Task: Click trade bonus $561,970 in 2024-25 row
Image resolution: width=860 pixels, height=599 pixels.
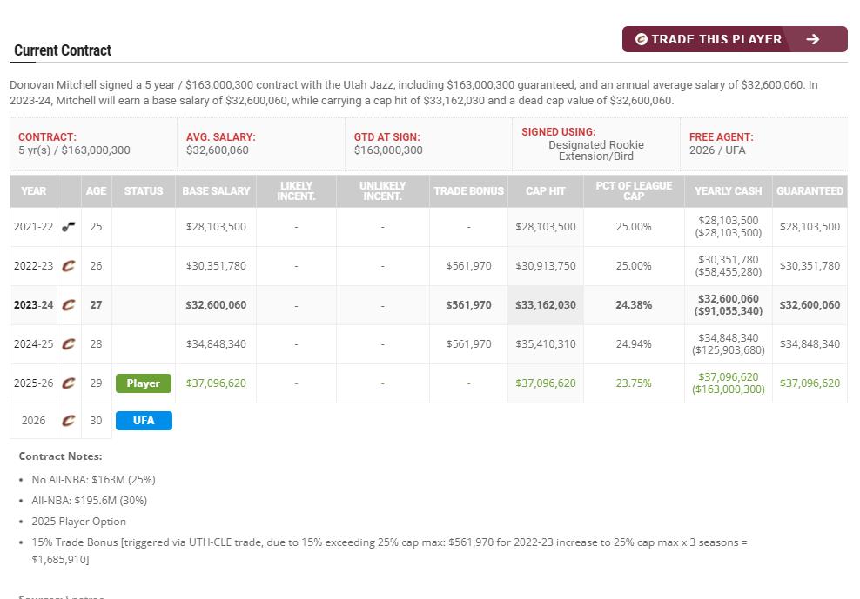Action: click(x=469, y=344)
